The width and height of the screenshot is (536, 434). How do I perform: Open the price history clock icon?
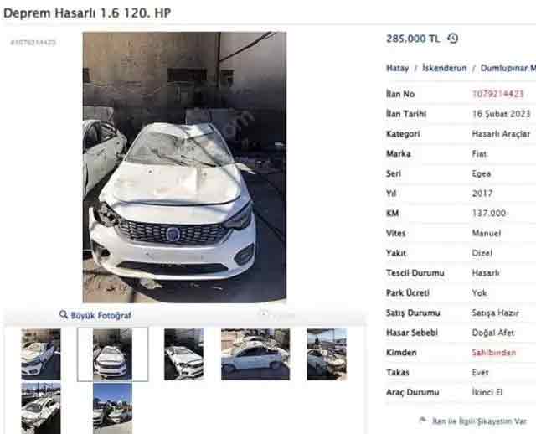453,39
